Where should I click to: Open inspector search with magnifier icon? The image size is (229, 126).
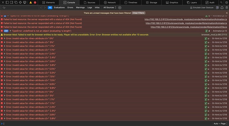pos(221,2)
